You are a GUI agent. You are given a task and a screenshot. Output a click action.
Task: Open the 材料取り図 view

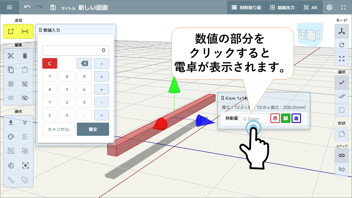[x=246, y=7]
